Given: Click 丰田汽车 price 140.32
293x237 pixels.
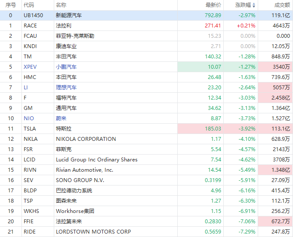Looking at the screenshot, I should (x=213, y=57).
